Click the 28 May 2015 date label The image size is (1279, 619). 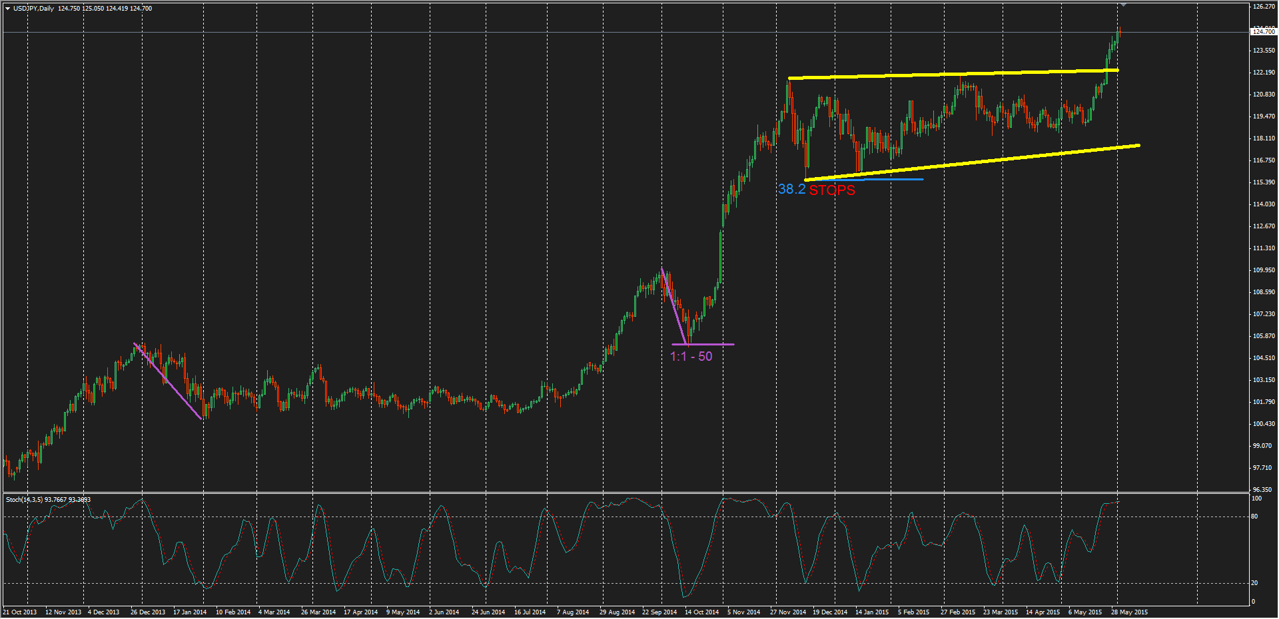pyautogui.click(x=1129, y=612)
